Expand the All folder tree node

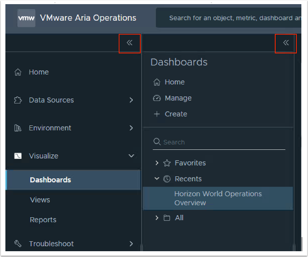tap(157, 218)
